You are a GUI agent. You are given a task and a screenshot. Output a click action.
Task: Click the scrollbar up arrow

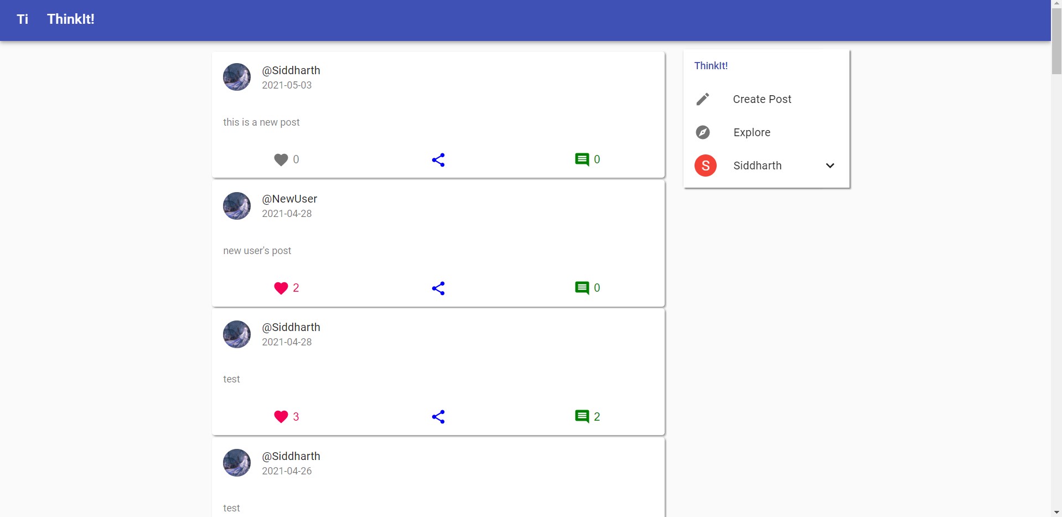coord(1056,4)
